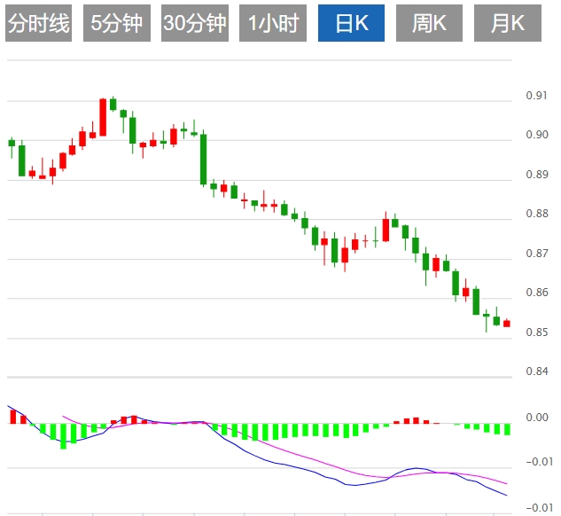Switch to the 月K monthly tab
Screen dimensions: 561x516
(x=507, y=23)
